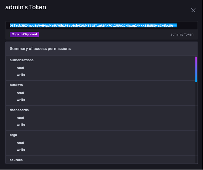
Task: Click the Copy to Clipboard button
Action: [24, 34]
